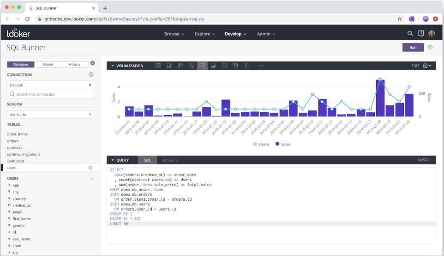Open the search magnifier in Looker header
Image resolution: width=444 pixels, height=256 pixels.
[x=410, y=34]
